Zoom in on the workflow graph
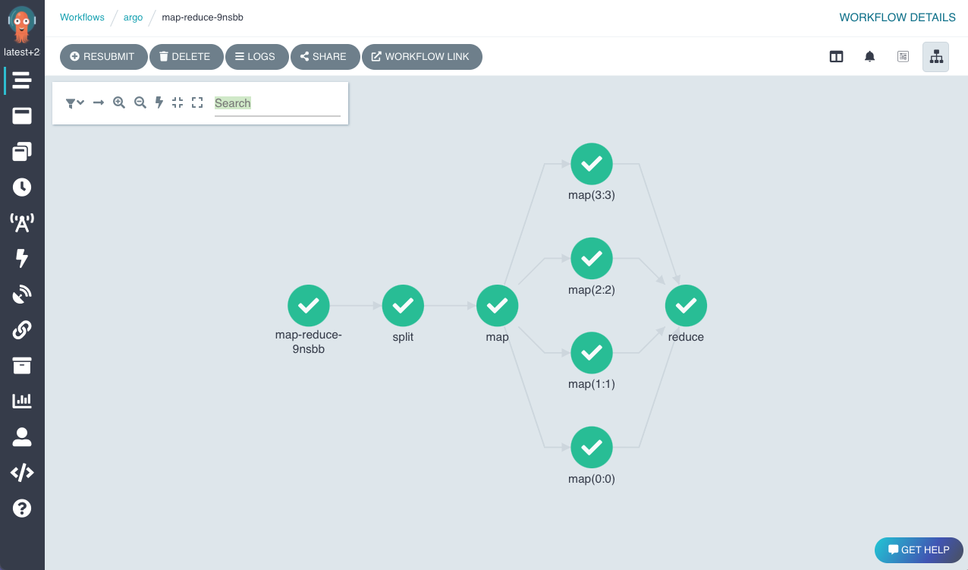968x570 pixels. pyautogui.click(x=118, y=102)
